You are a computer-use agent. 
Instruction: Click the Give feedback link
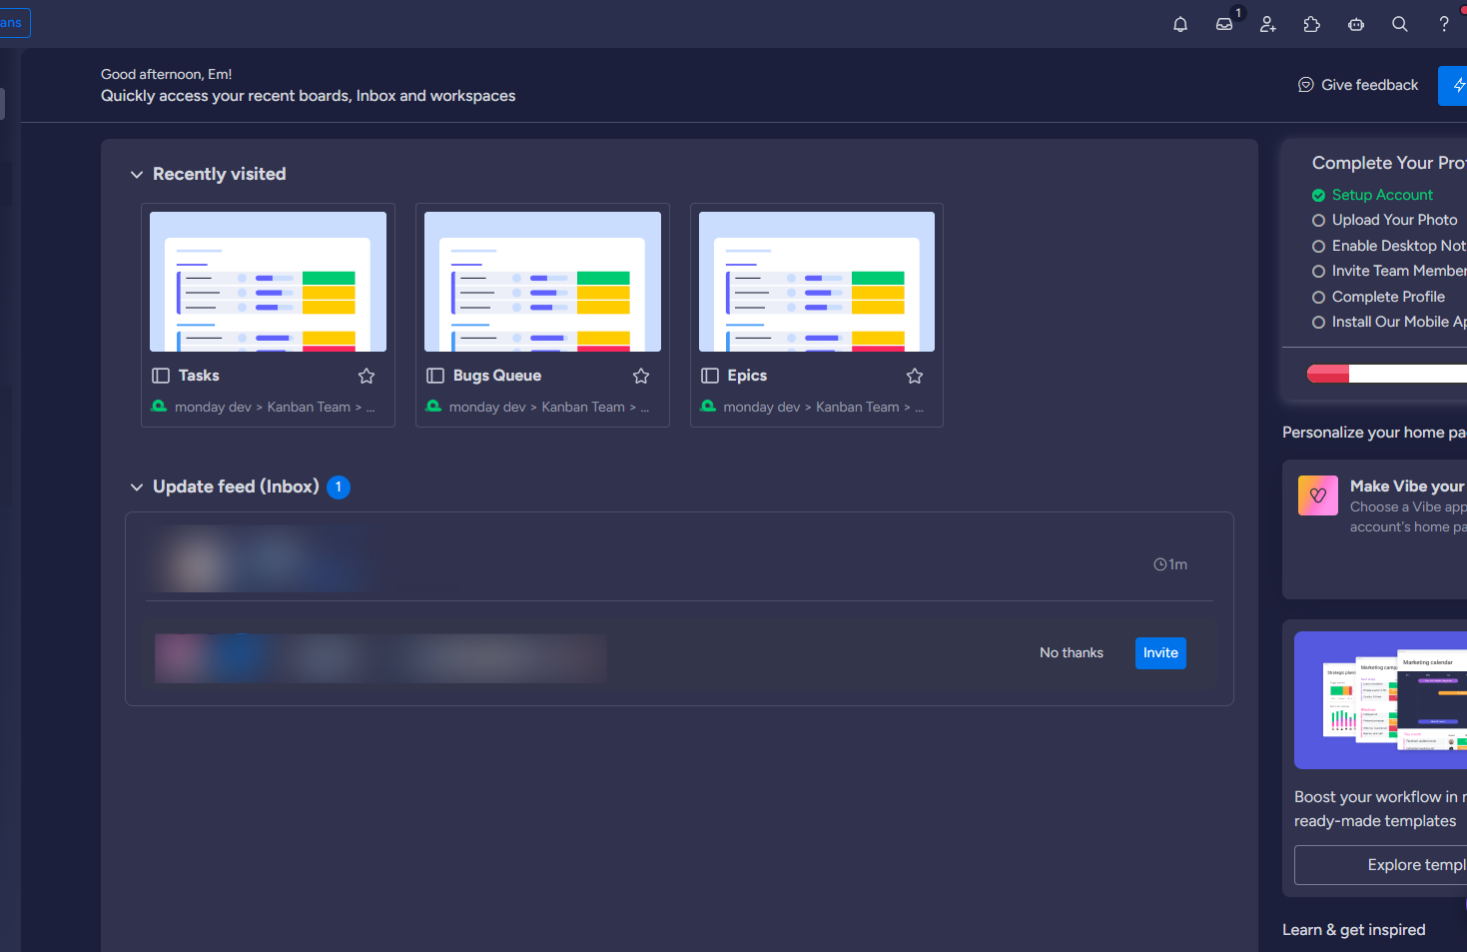point(1357,85)
